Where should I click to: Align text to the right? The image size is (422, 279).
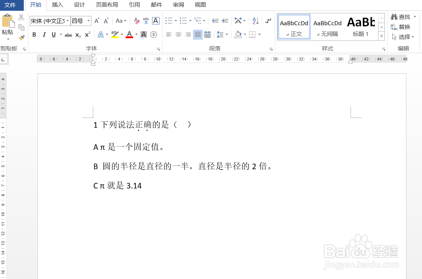coord(188,35)
